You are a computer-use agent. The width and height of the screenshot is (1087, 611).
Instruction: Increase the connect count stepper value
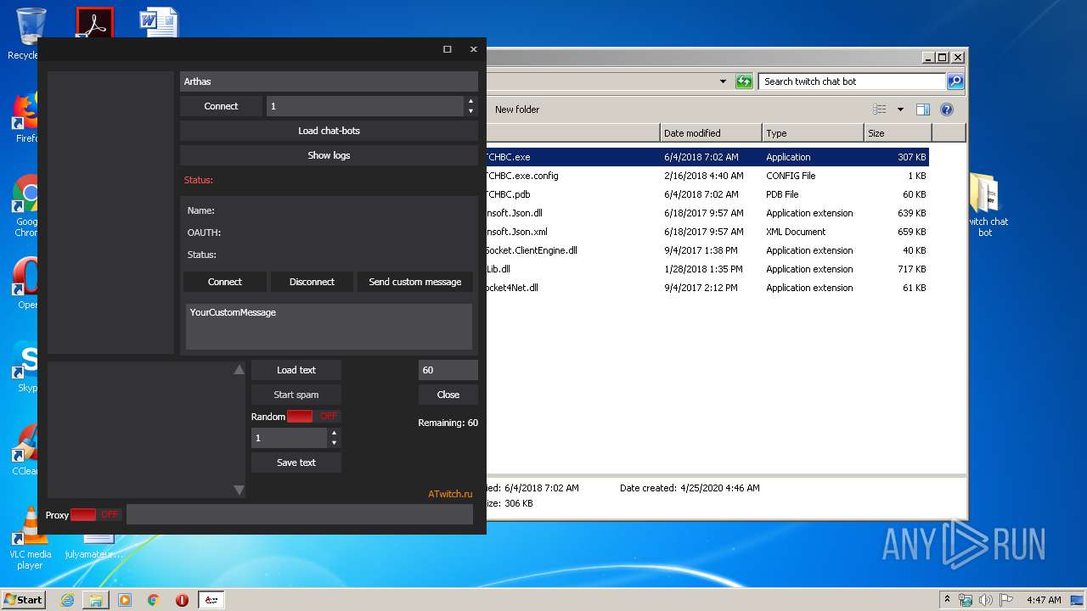470,101
